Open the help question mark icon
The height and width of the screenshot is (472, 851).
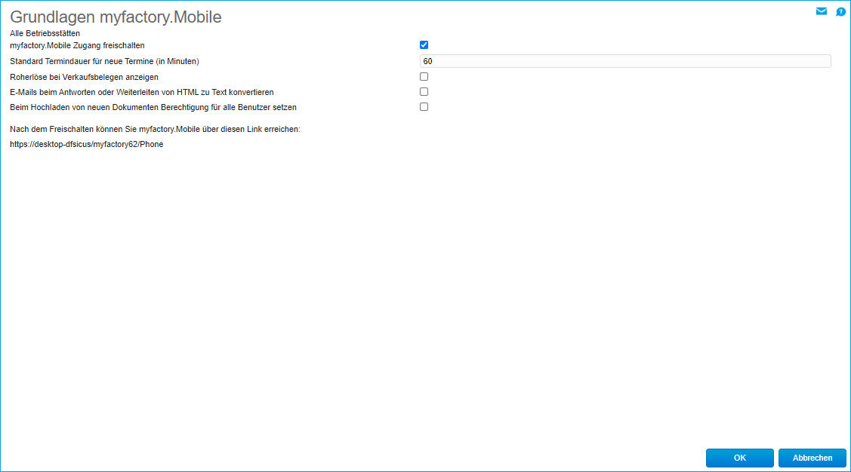coord(840,11)
